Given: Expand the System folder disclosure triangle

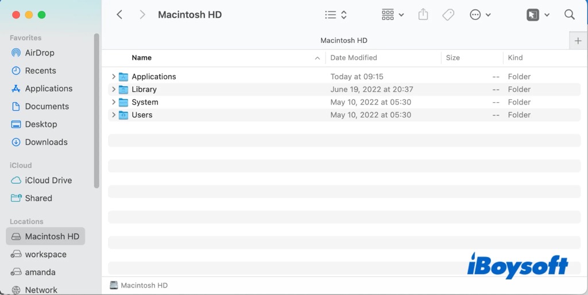Looking at the screenshot, I should (x=114, y=102).
